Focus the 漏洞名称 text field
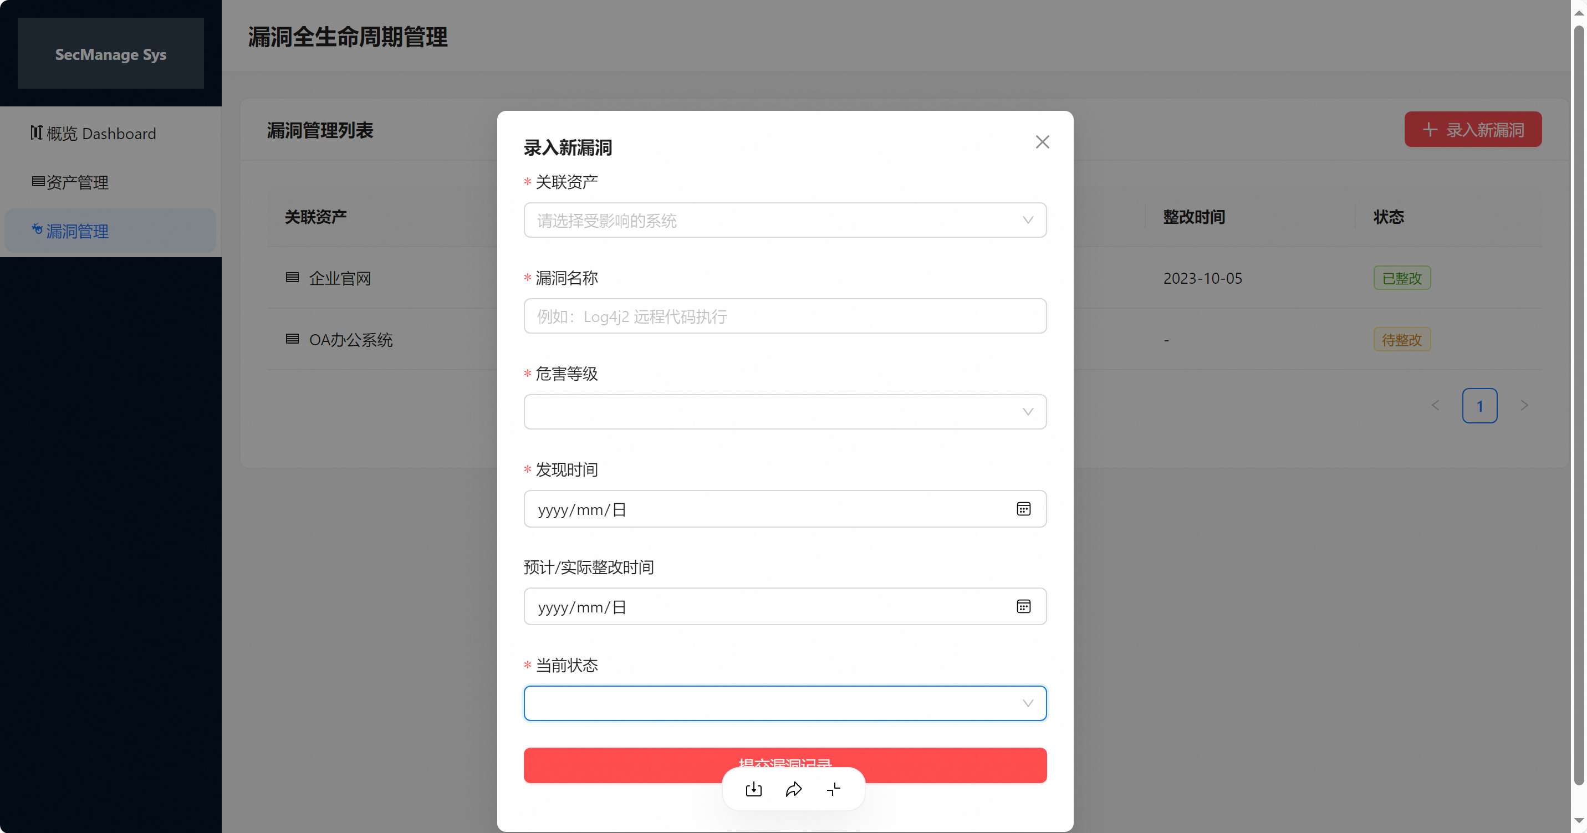Viewport: 1587px width, 833px height. click(x=785, y=316)
